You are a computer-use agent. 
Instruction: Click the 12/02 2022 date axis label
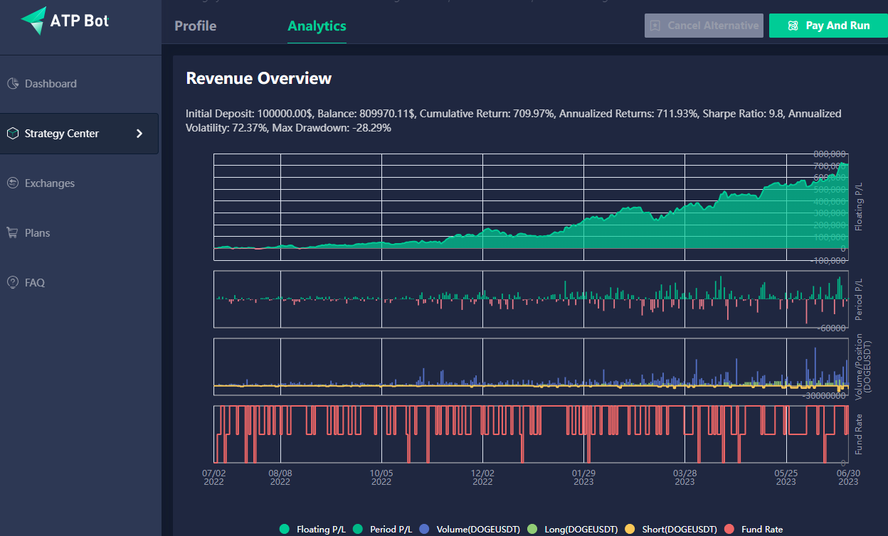pos(482,476)
